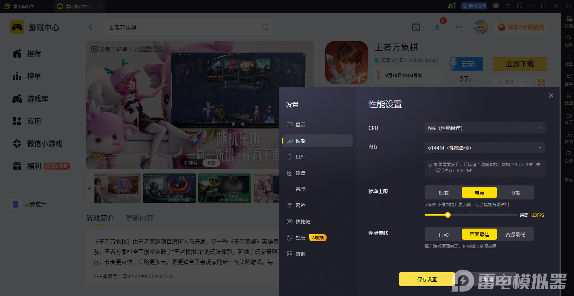
Task: Open 多开 multi-instance icon
Action: click(568, 118)
